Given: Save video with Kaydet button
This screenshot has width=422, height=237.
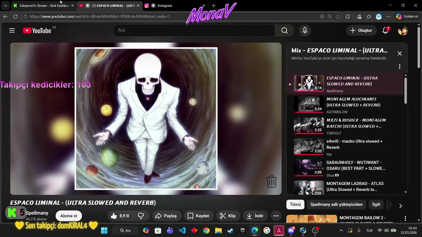Looking at the screenshot, I should 198,216.
